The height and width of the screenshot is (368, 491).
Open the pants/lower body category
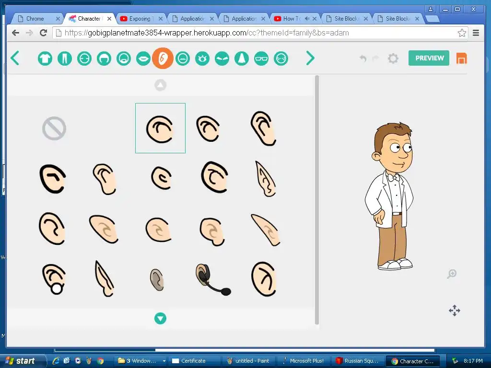click(65, 58)
